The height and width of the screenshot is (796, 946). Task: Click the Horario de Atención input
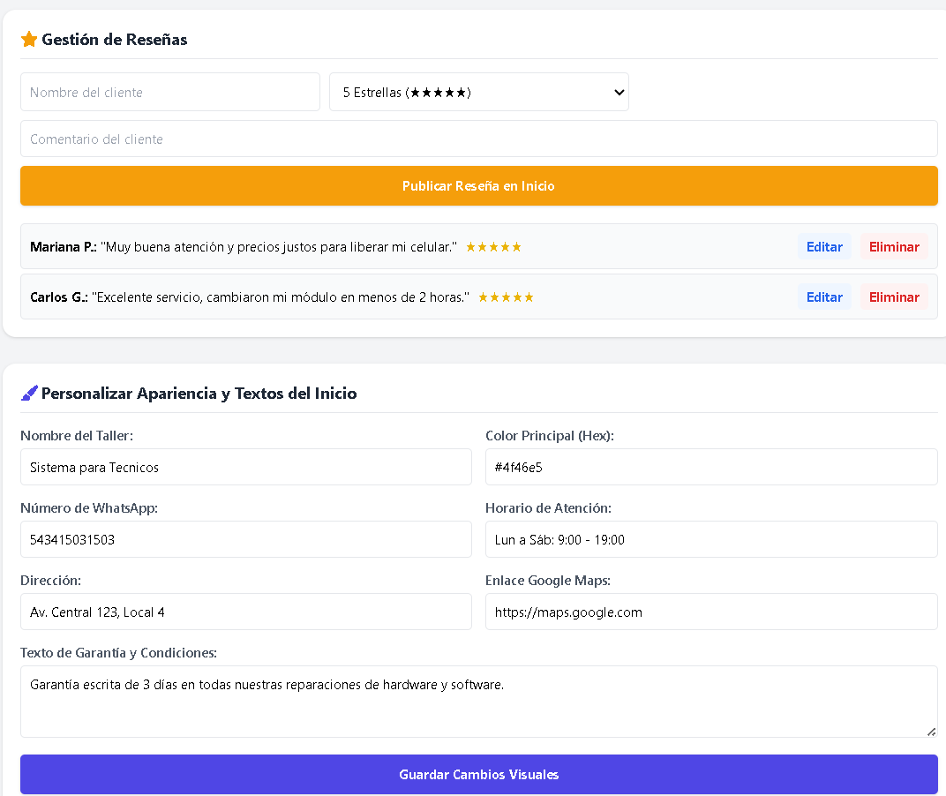711,539
